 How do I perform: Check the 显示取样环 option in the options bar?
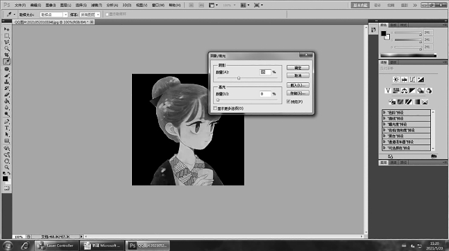(x=107, y=15)
